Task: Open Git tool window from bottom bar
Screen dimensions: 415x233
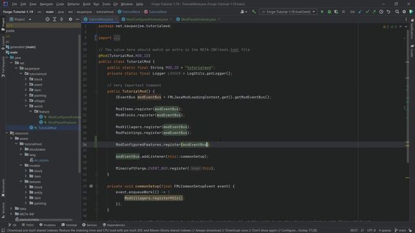Action: pos(12,225)
